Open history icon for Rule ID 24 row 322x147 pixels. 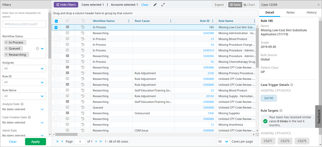coord(83,44)
